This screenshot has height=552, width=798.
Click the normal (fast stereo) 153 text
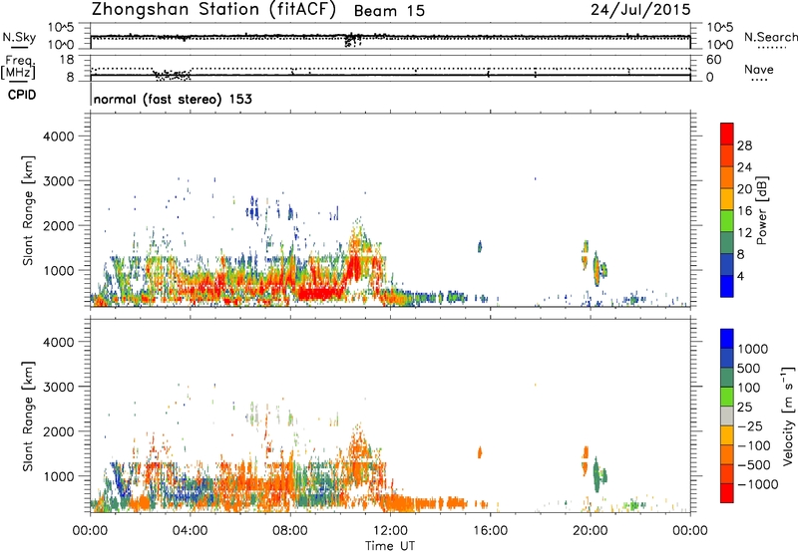click(173, 99)
